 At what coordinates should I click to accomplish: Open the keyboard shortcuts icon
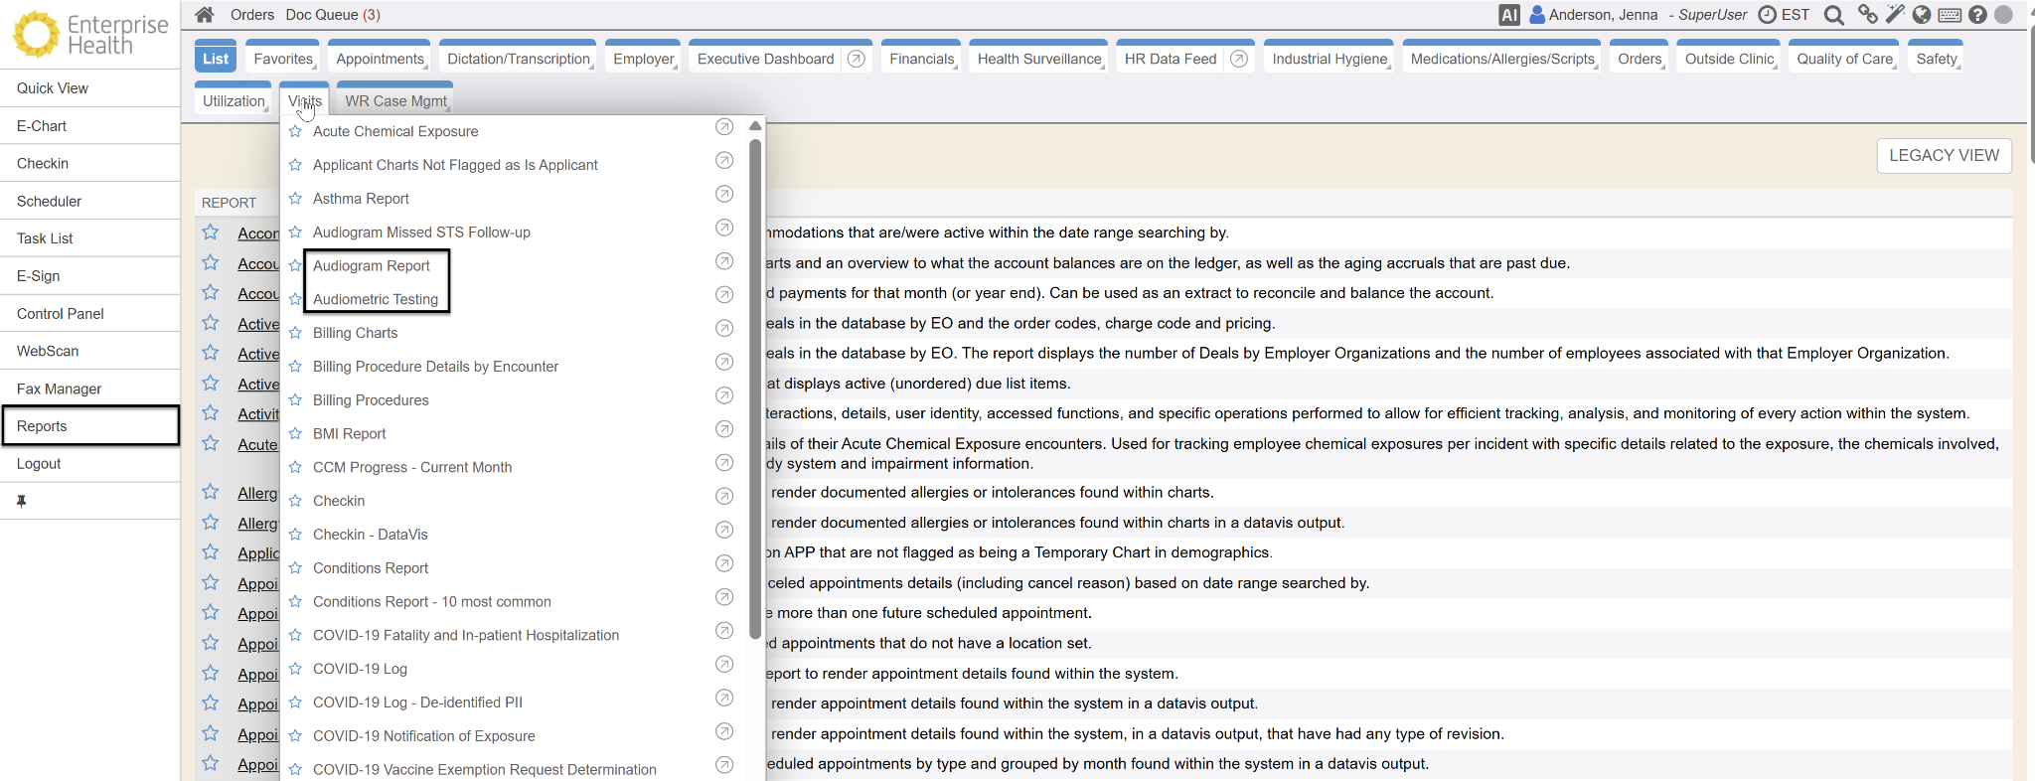pos(1950,15)
